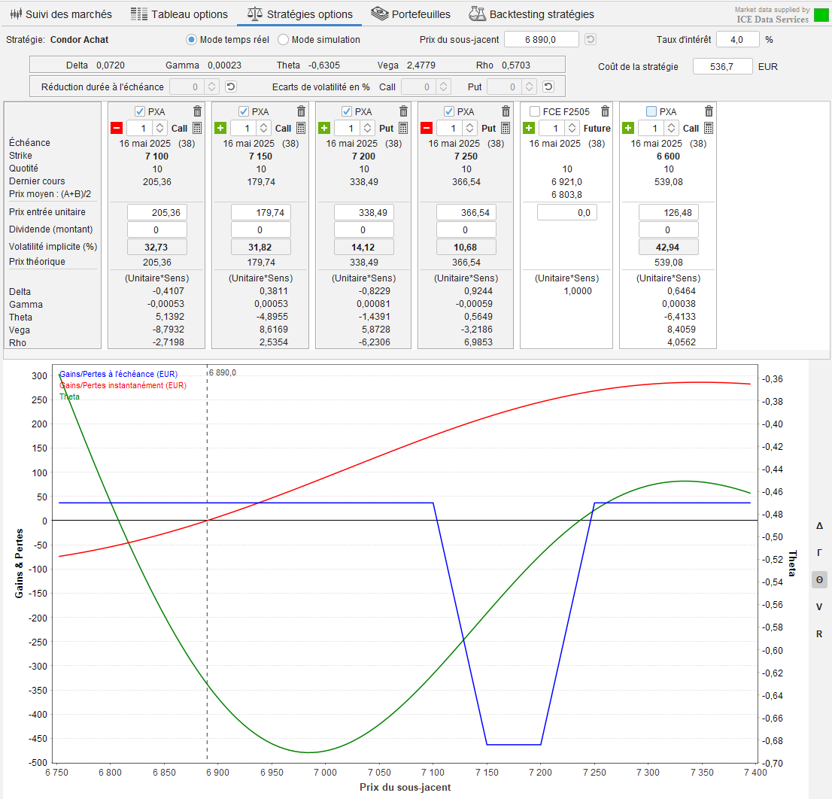
Task: Click the Taux d'intérêt input field
Action: 737,40
